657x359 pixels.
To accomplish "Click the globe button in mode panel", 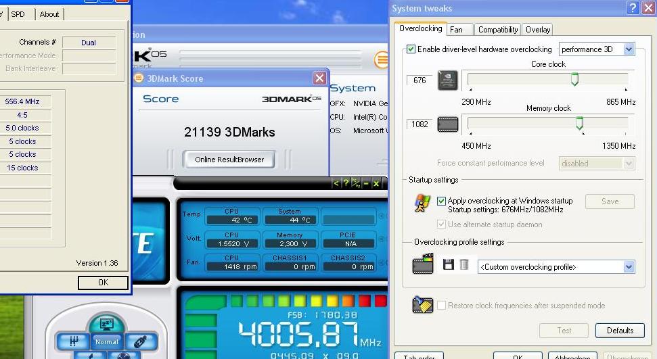I will point(123,356).
